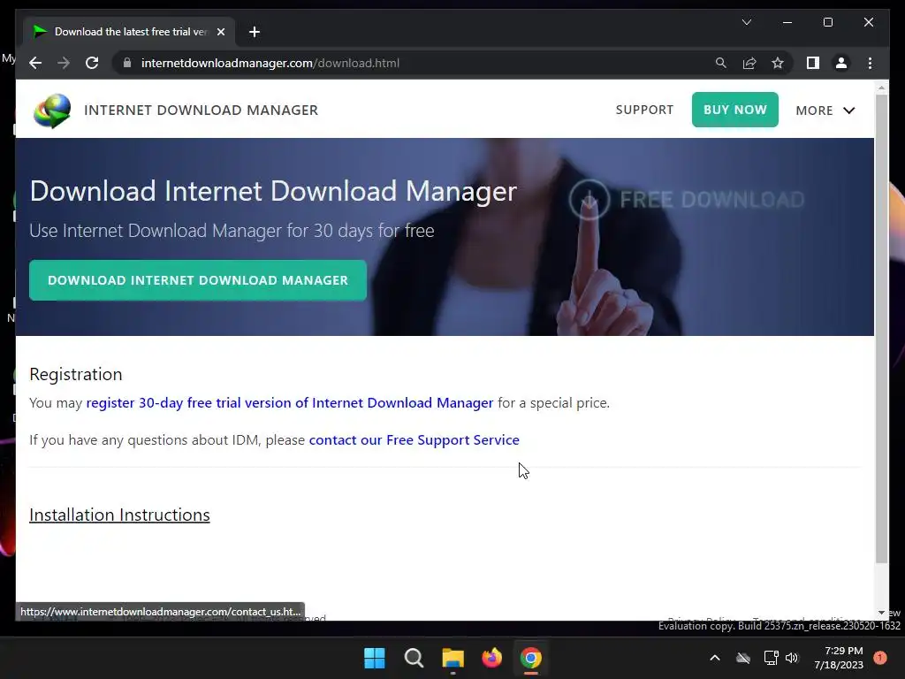Click the Registration heading text
The width and height of the screenshot is (905, 679).
[x=76, y=374]
